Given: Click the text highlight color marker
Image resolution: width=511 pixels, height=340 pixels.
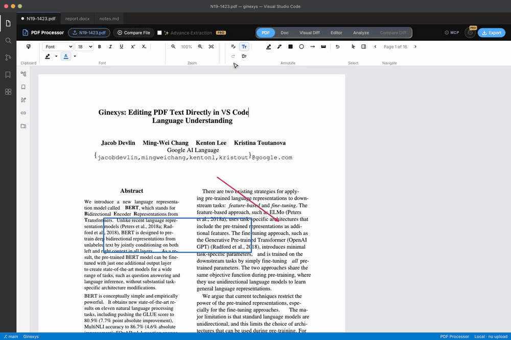Looking at the screenshot, I should pyautogui.click(x=48, y=56).
